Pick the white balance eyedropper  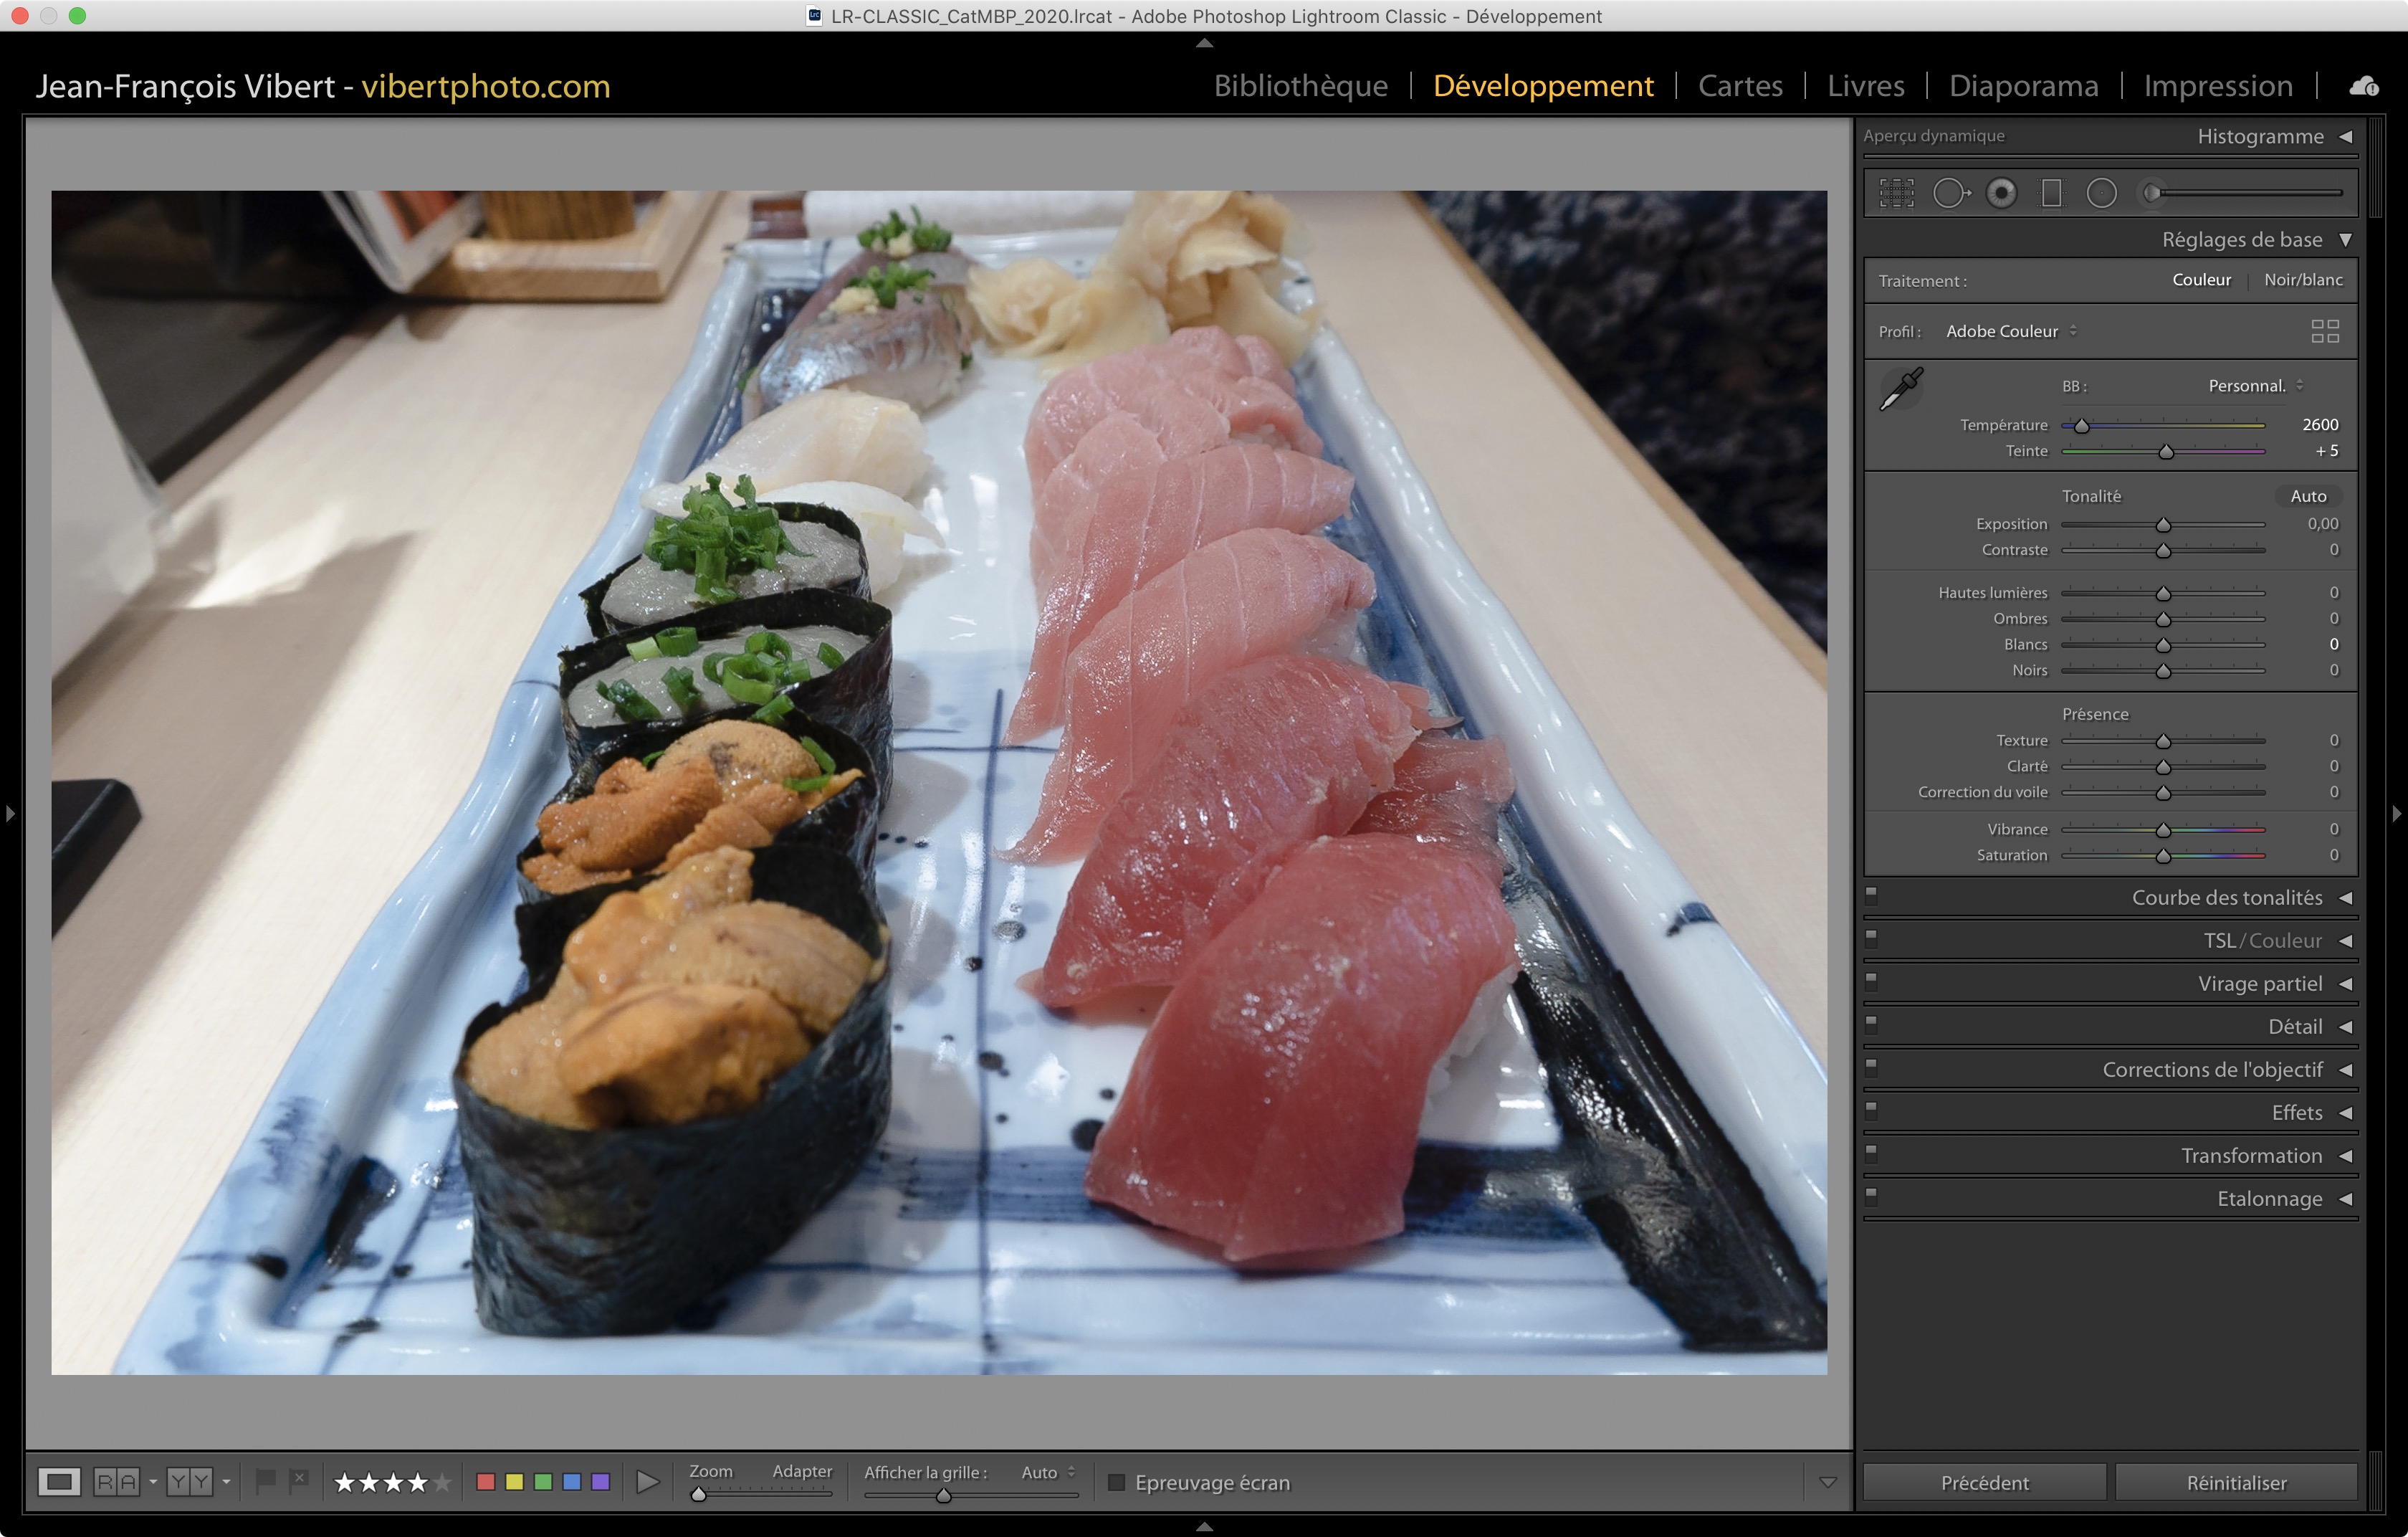pyautogui.click(x=1900, y=389)
